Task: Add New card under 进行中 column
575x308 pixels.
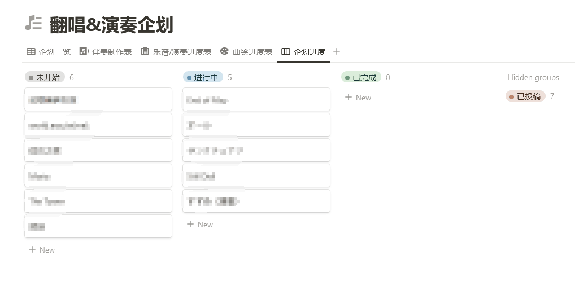Action: pos(200,225)
